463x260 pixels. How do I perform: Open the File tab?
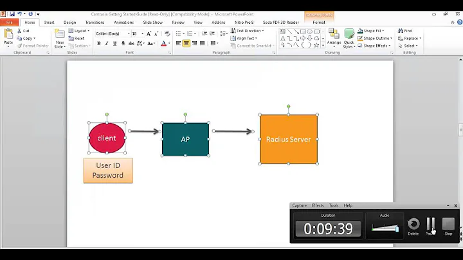coord(10,23)
